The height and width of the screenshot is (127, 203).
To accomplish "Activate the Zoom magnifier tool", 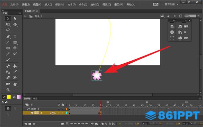I will pos(8,89).
